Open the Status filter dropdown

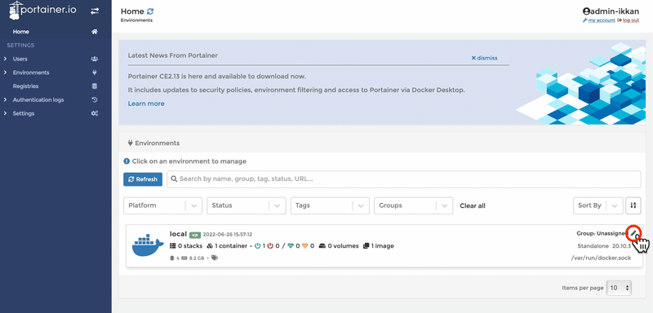click(x=247, y=205)
